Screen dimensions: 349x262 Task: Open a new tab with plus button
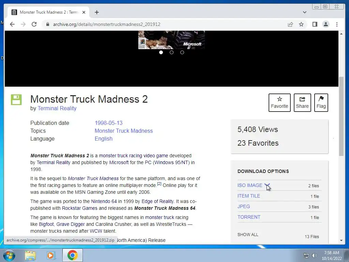pos(96,12)
